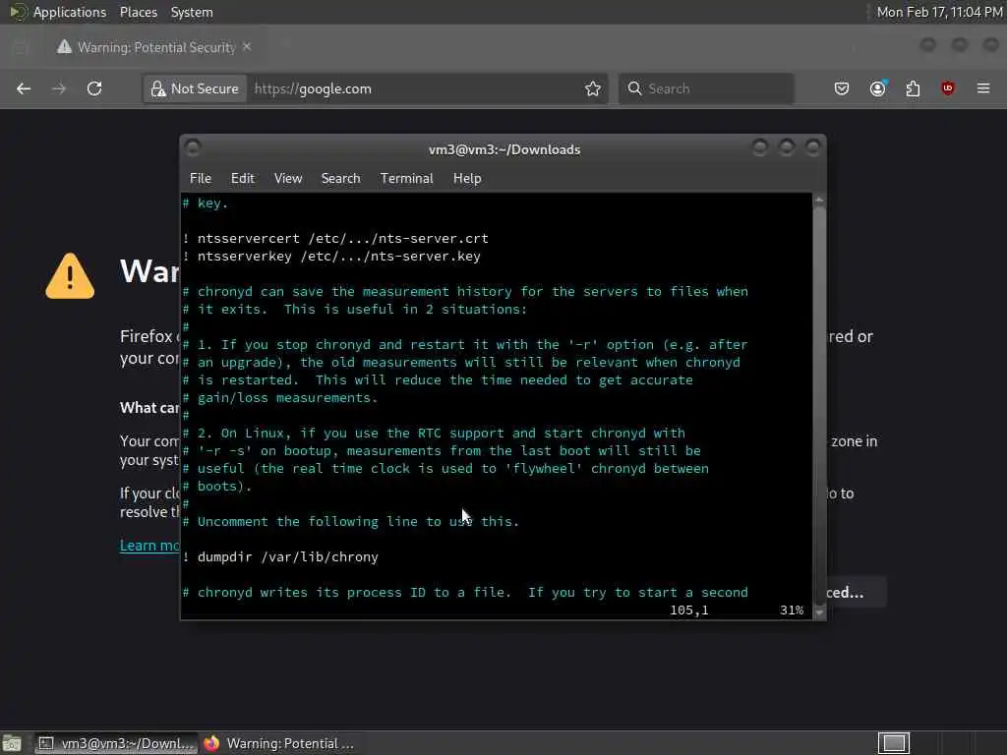Open terminal Search menu
The height and width of the screenshot is (755, 1007).
(340, 179)
